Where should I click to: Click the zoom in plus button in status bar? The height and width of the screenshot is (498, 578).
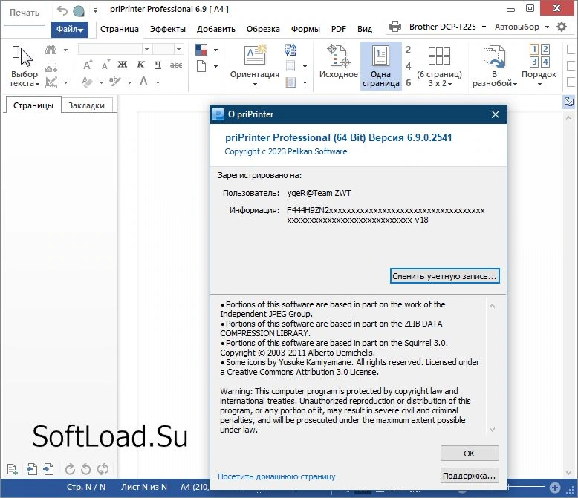[555, 488]
